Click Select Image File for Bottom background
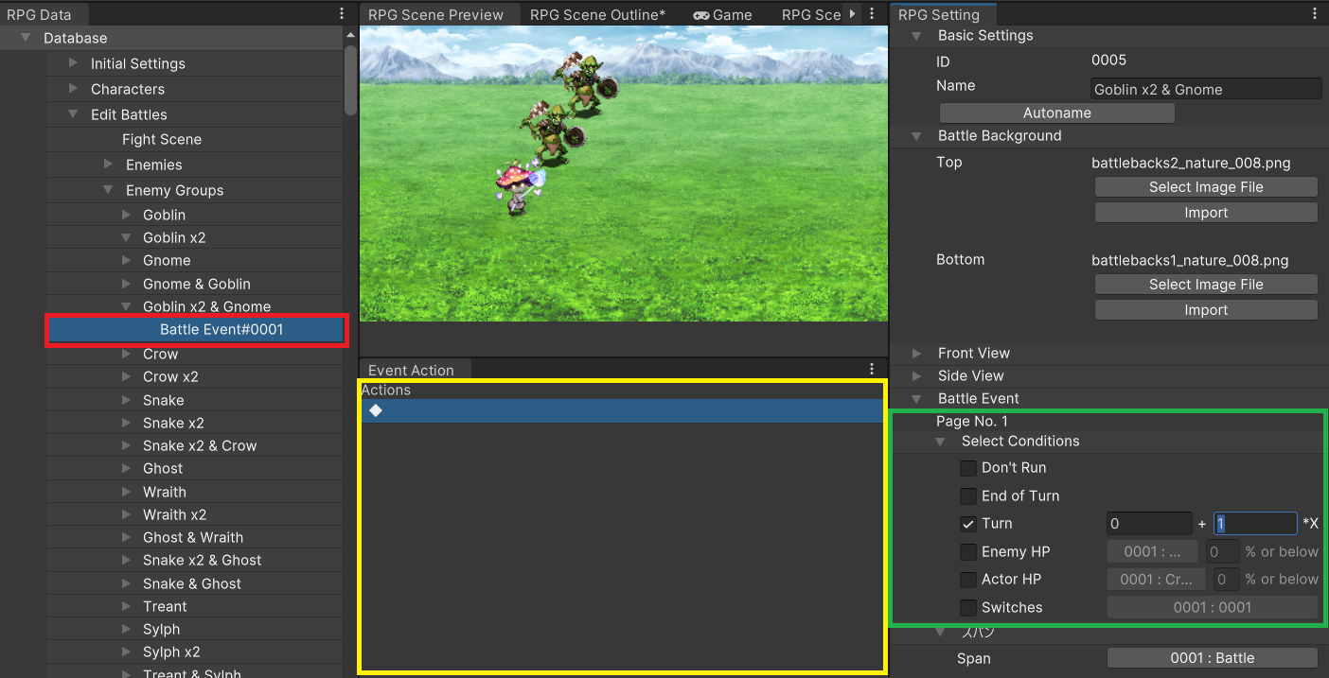Image resolution: width=1329 pixels, height=678 pixels. point(1206,285)
